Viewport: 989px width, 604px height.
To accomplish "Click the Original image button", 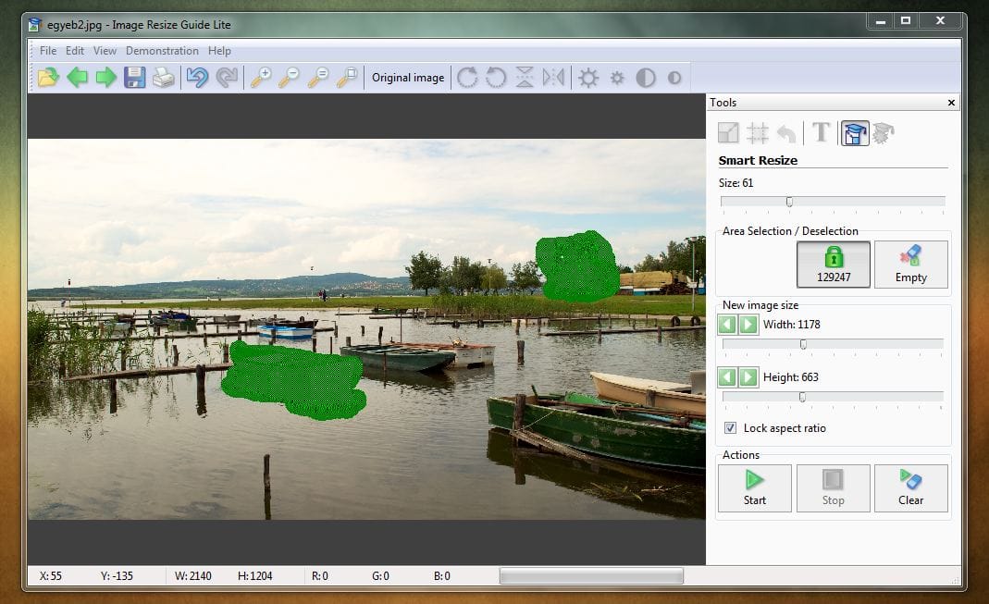I will [x=407, y=78].
